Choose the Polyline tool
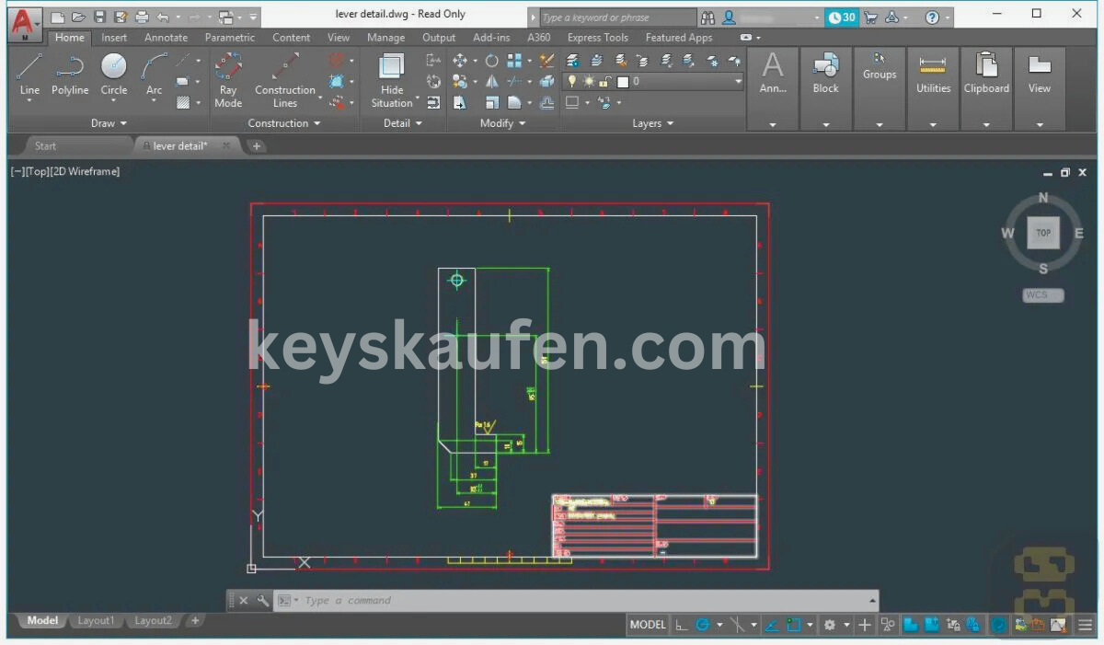This screenshot has height=645, width=1104. point(70,74)
